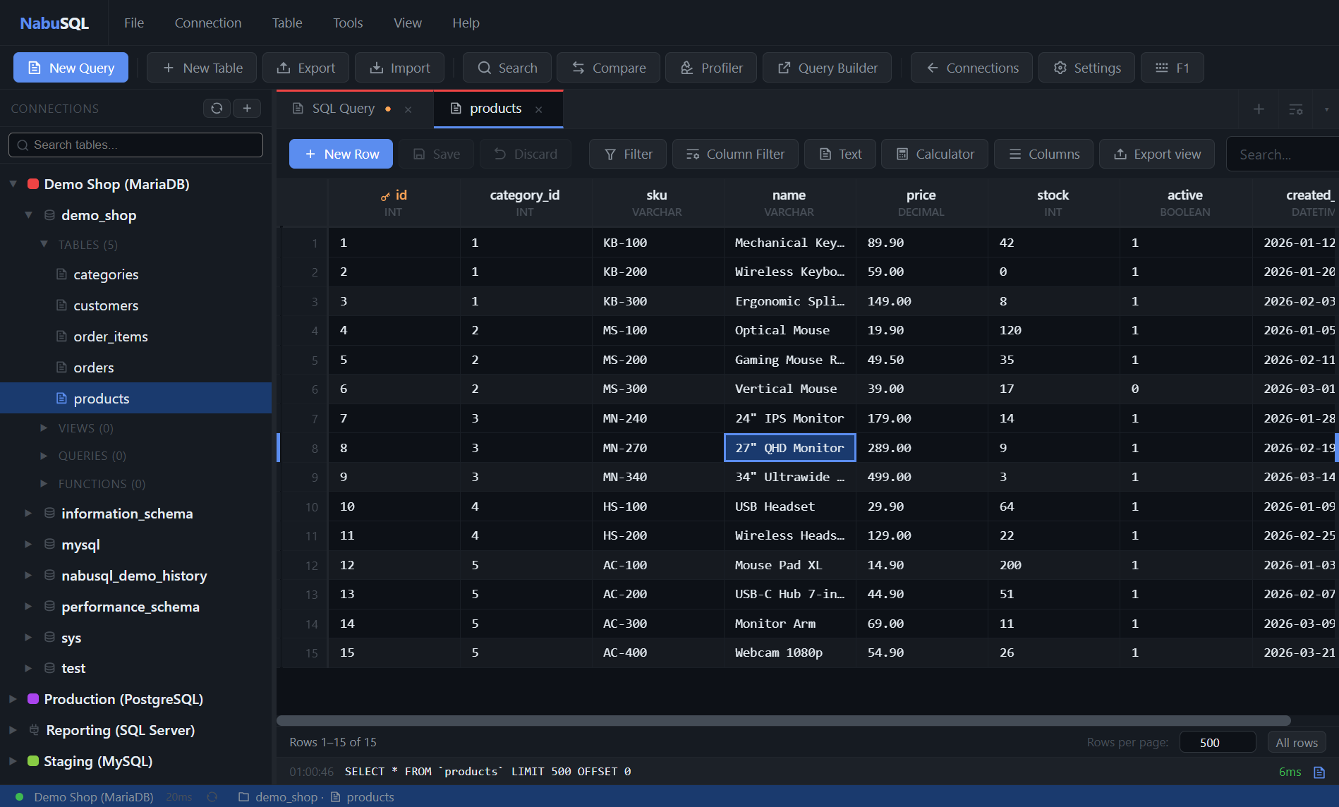Open Settings from the toolbar

[x=1086, y=68]
